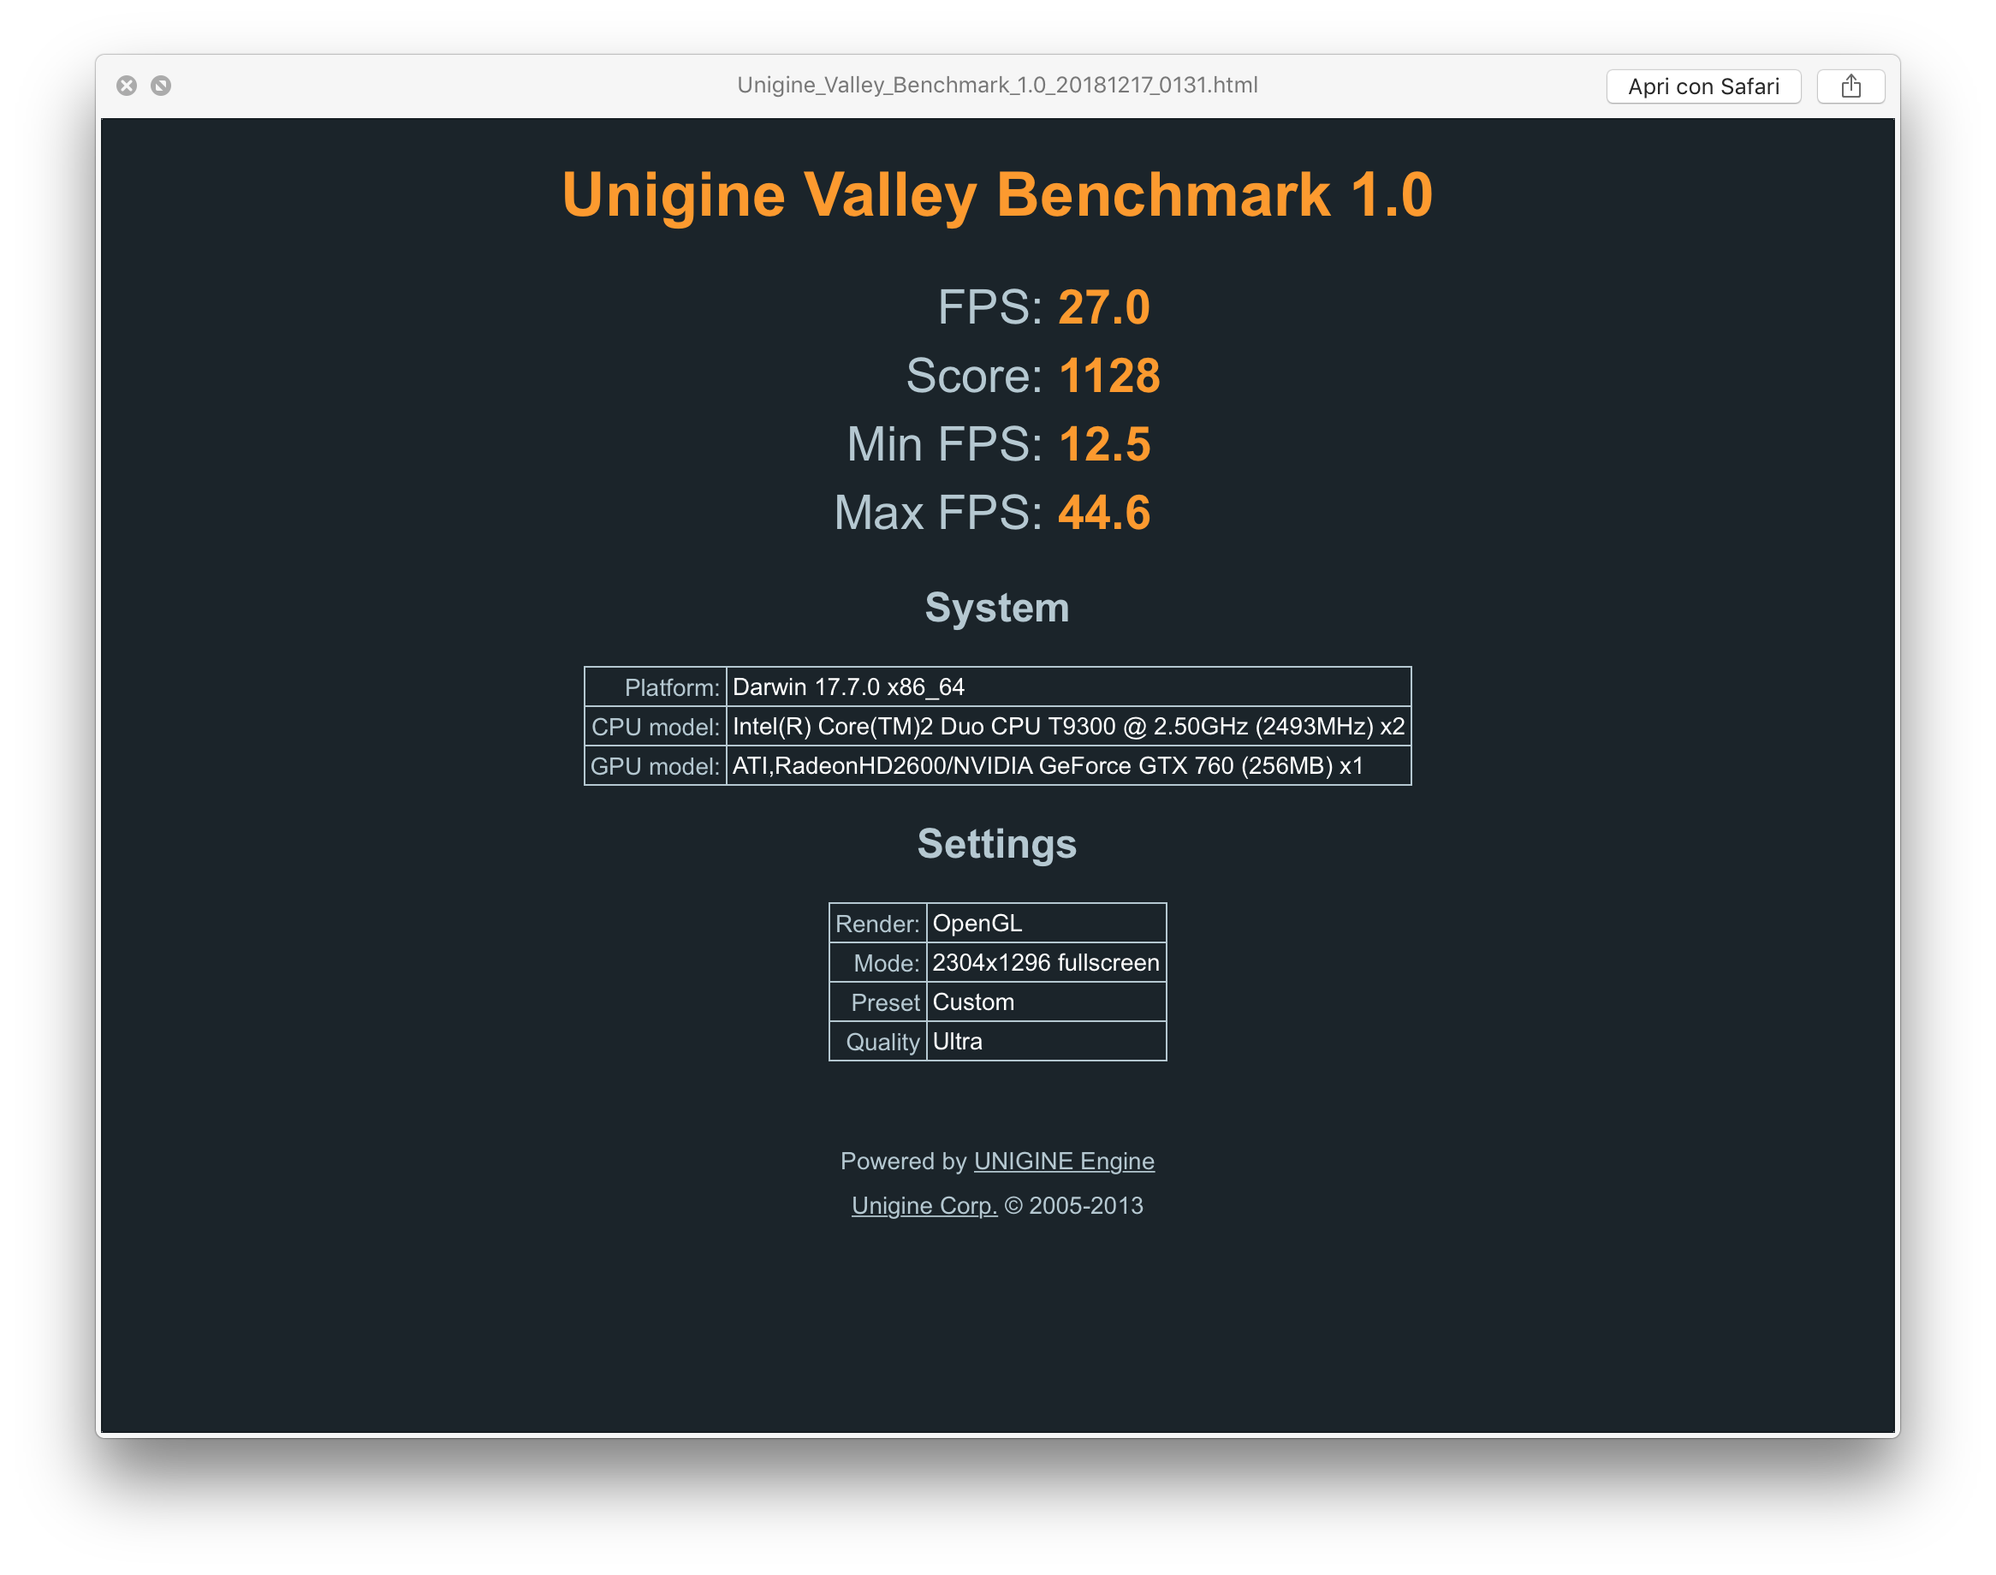Select the Custom preset value
This screenshot has height=1575, width=1996.
tap(1047, 1002)
